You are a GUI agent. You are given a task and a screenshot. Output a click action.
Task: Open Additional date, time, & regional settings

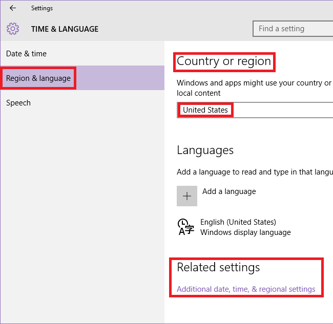246,289
